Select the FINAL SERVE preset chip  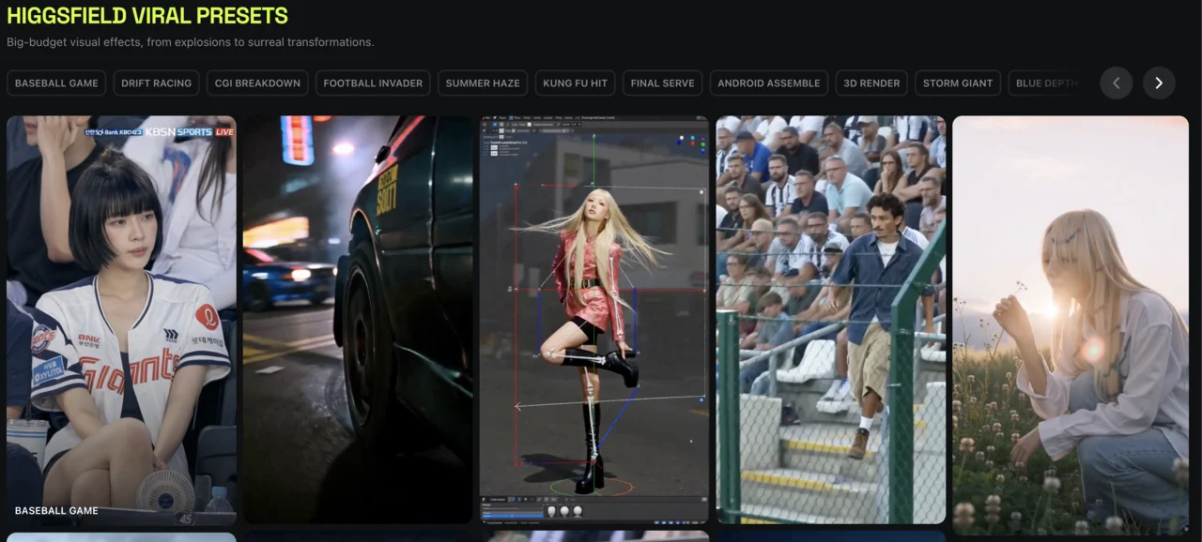(662, 83)
